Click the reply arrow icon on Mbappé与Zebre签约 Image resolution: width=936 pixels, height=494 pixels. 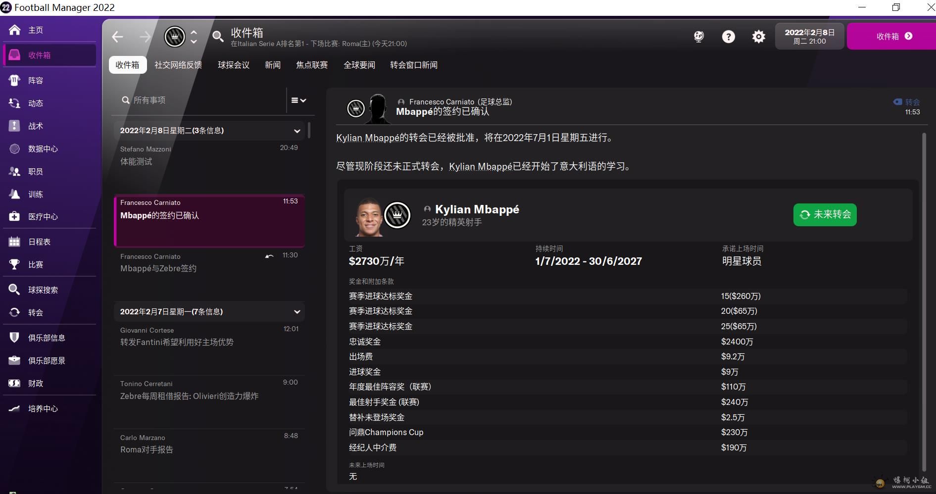click(269, 256)
